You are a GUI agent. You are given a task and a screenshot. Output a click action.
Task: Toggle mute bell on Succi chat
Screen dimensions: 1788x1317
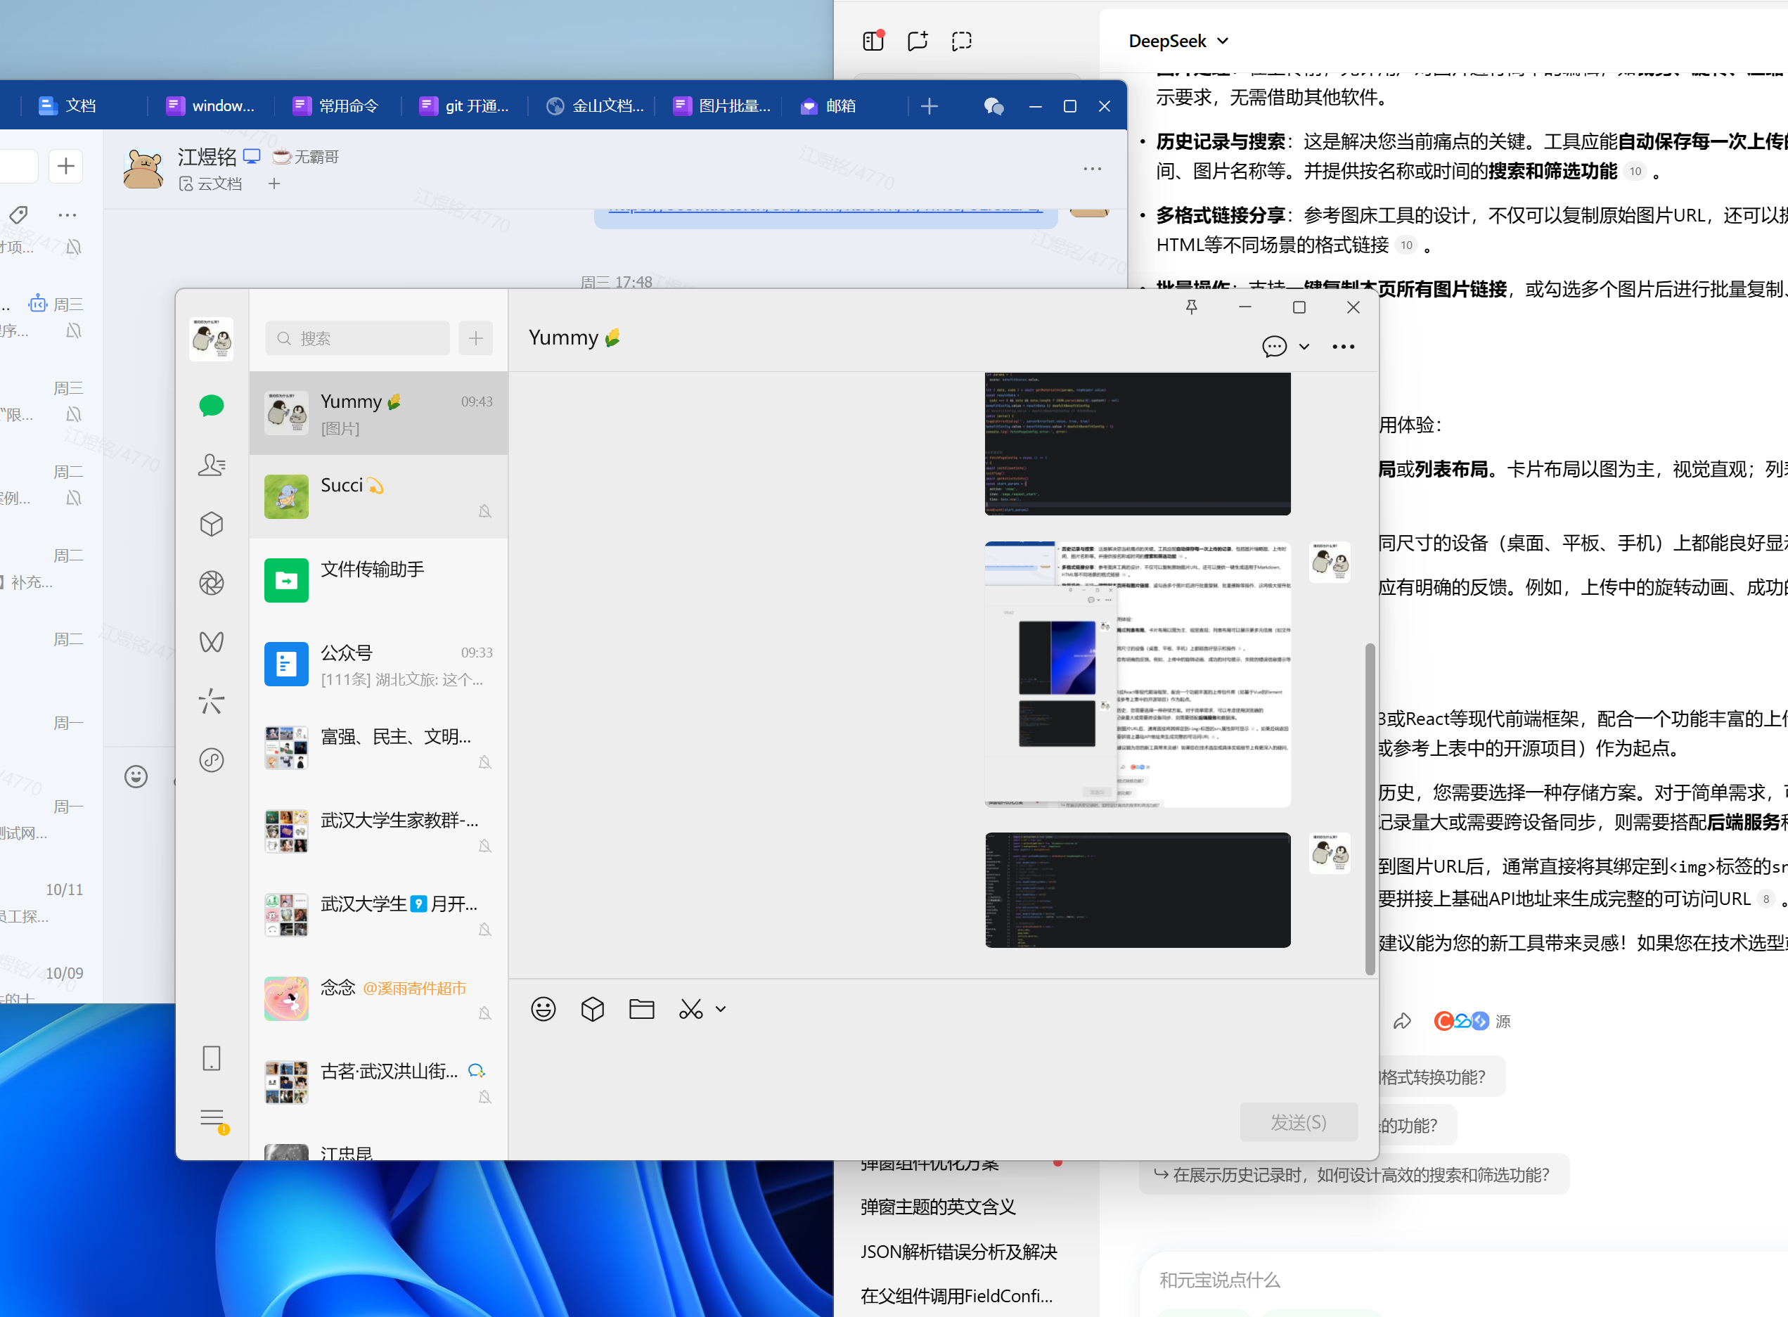(x=484, y=511)
